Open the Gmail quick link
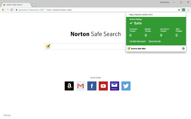The image size is (191, 119). [x=81, y=86]
